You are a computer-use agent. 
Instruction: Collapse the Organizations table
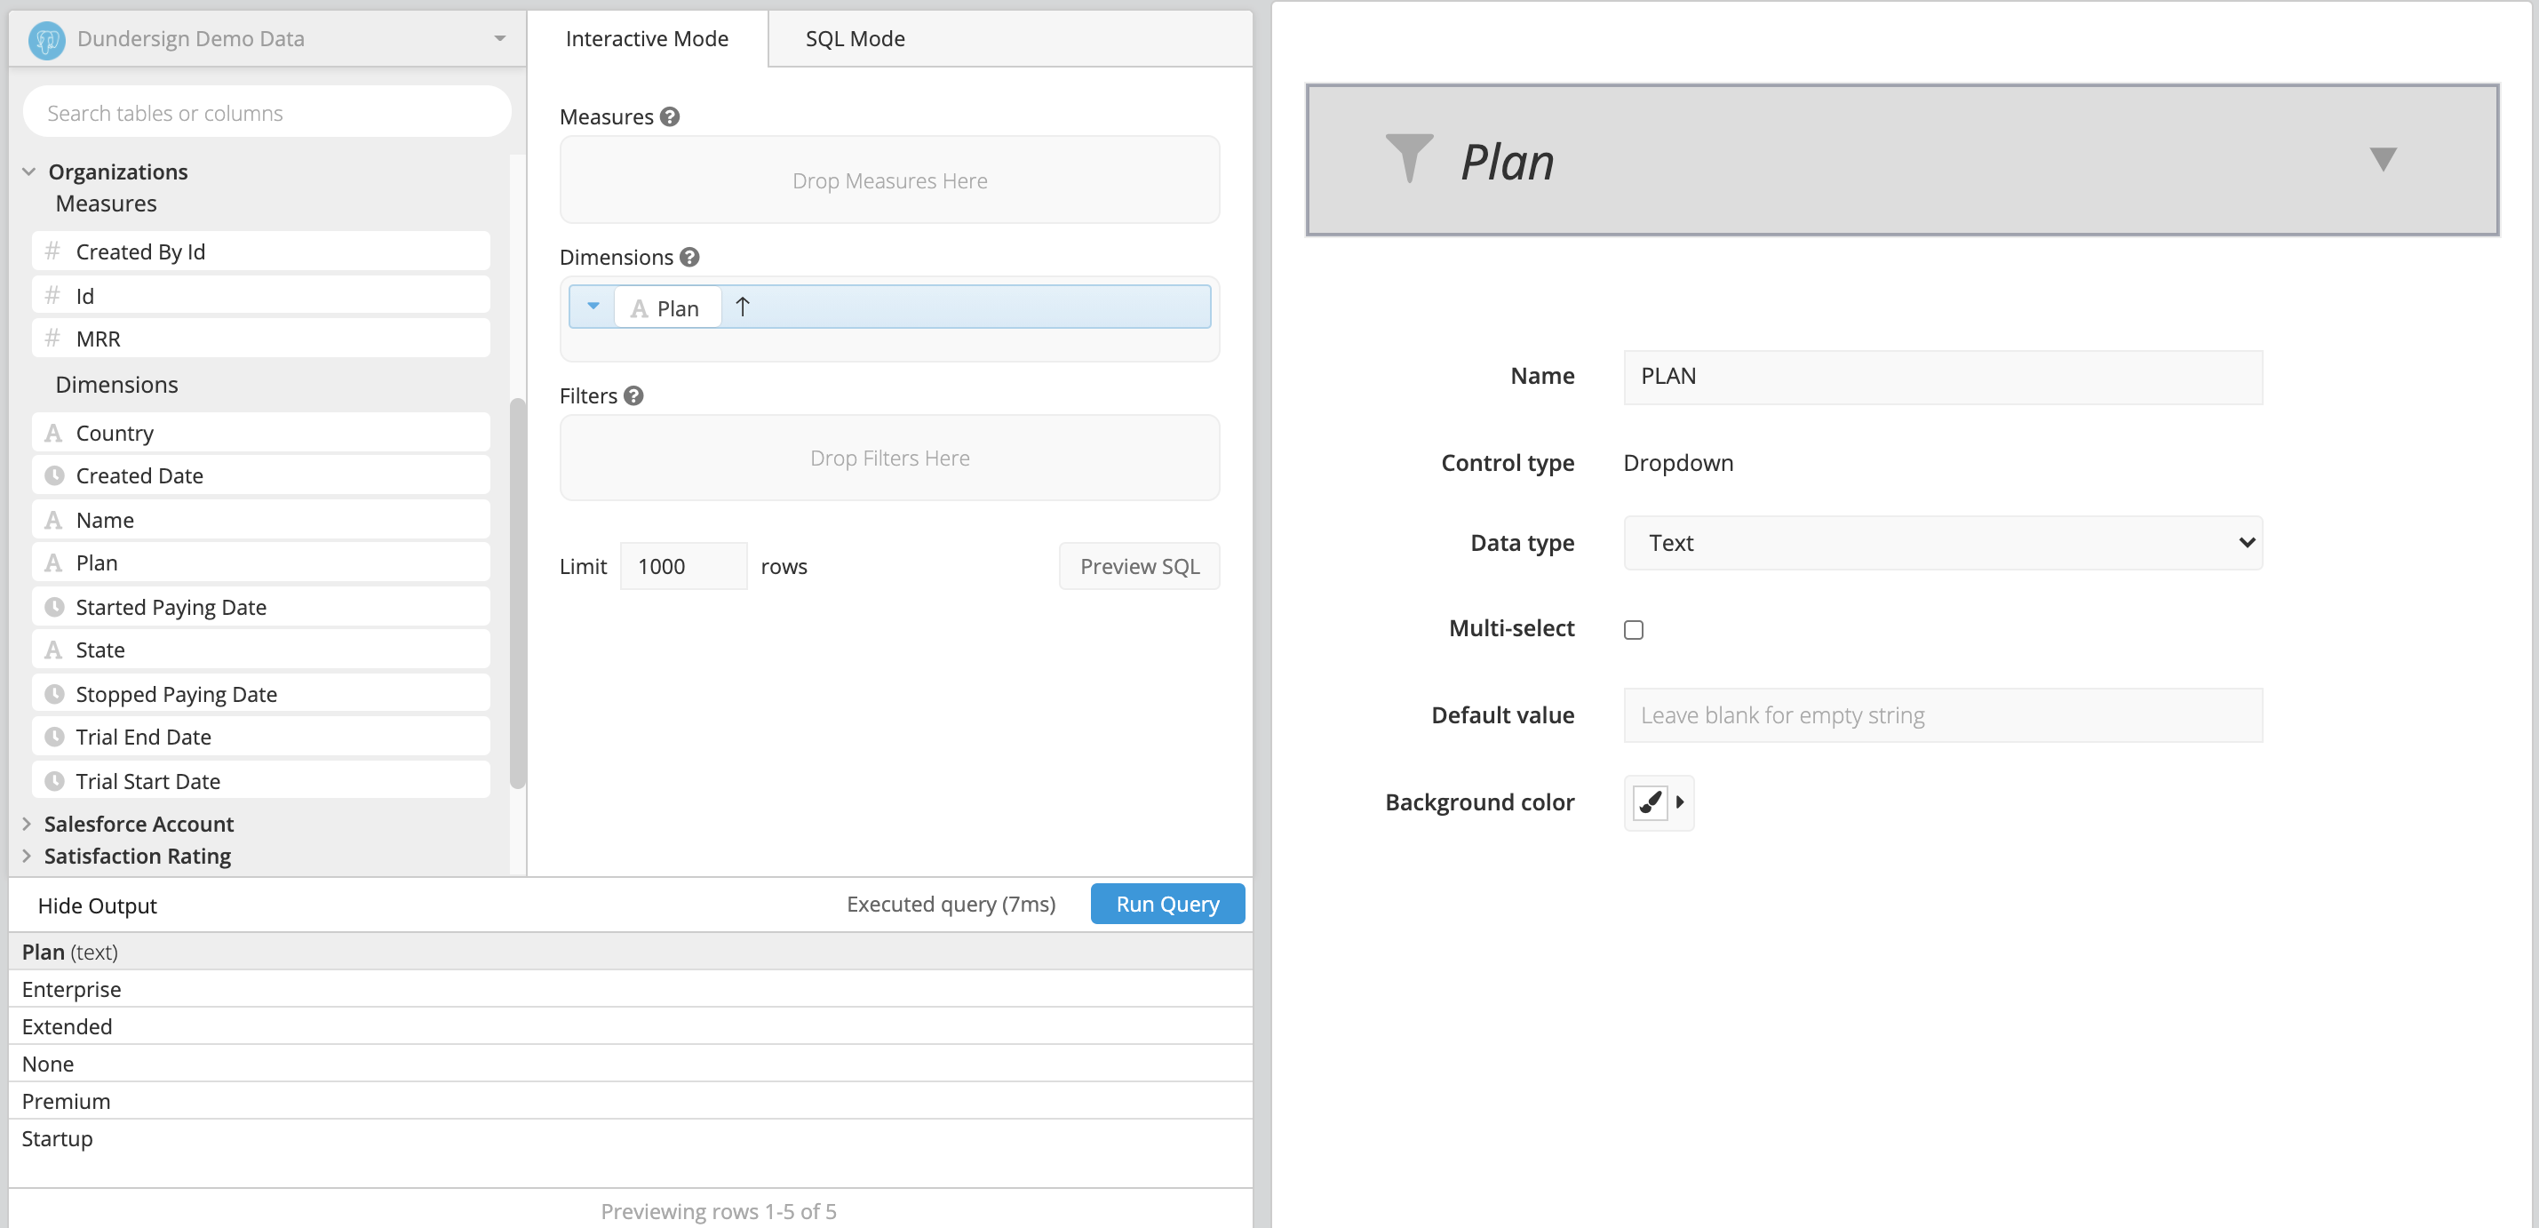point(28,172)
